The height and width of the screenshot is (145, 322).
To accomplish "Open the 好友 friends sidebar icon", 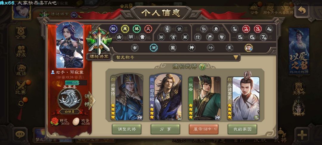I will (x=21, y=51).
